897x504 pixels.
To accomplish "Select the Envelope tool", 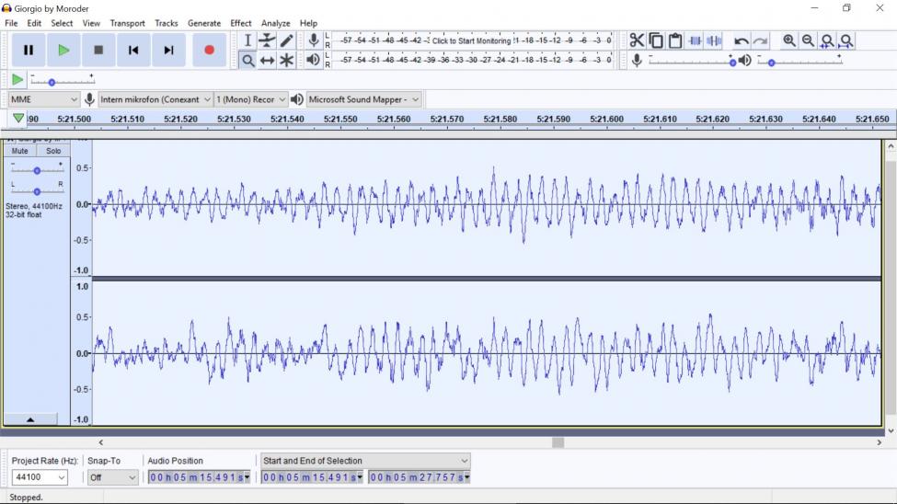I will pyautogui.click(x=267, y=40).
